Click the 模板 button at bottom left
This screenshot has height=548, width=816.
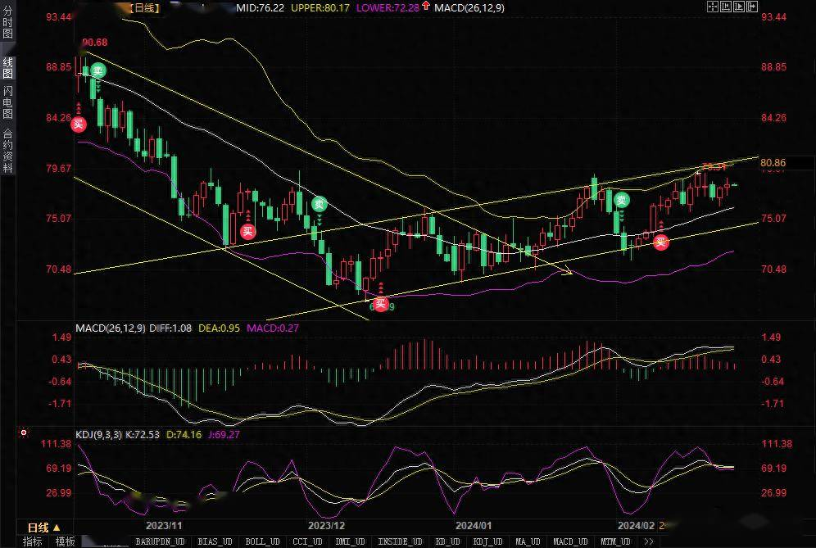tap(65, 541)
